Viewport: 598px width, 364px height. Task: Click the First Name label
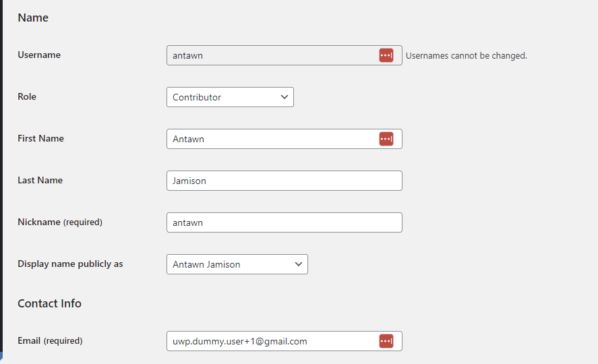tap(40, 139)
